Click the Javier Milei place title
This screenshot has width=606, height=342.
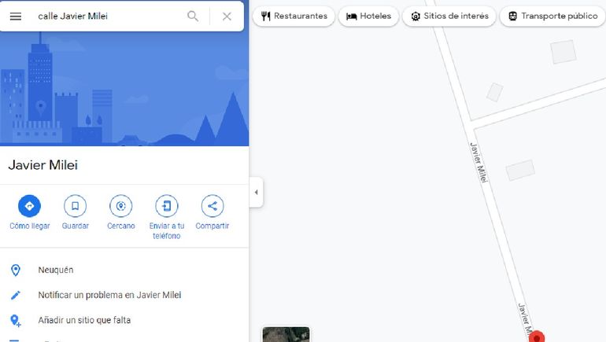42,165
